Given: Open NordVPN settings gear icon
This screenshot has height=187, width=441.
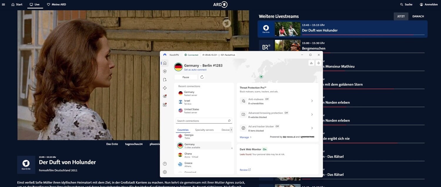Looking at the screenshot, I should click(x=165, y=172).
